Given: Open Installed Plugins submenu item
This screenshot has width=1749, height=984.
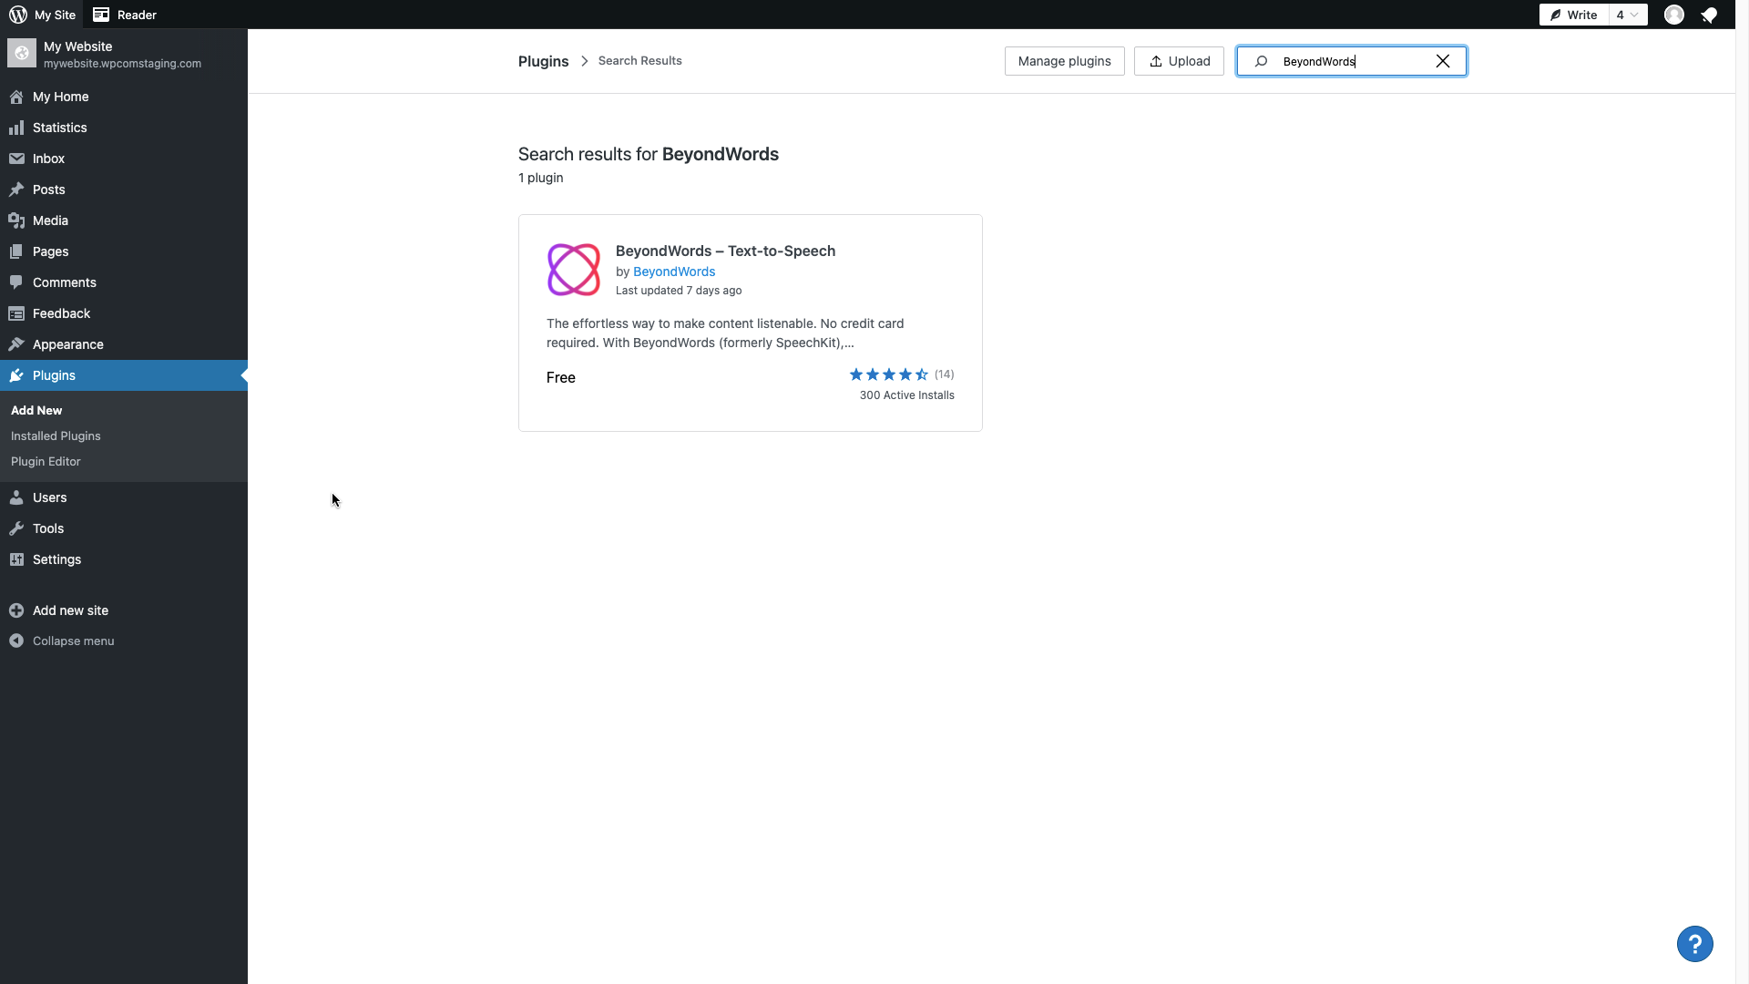Looking at the screenshot, I should coord(56,436).
